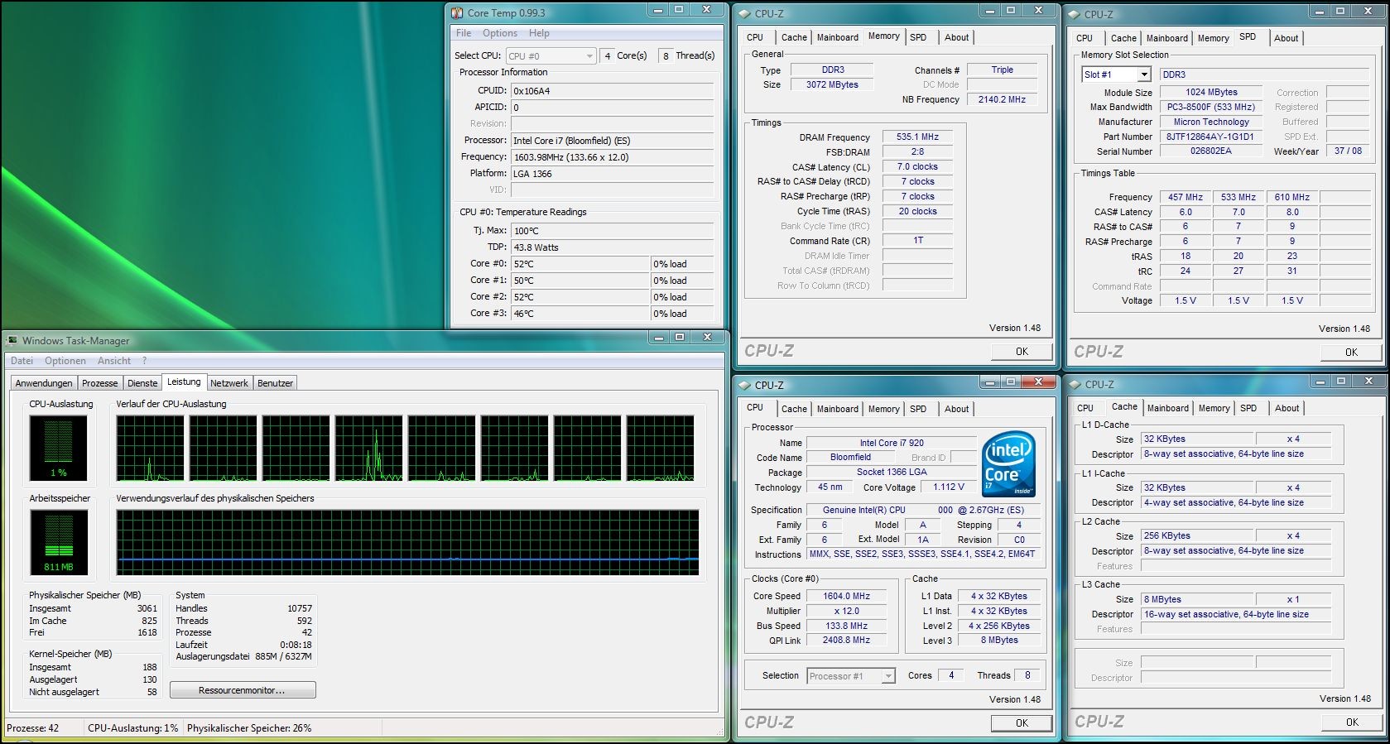Click OK in the CPU-Z processor window
1390x744 pixels.
(x=1022, y=723)
